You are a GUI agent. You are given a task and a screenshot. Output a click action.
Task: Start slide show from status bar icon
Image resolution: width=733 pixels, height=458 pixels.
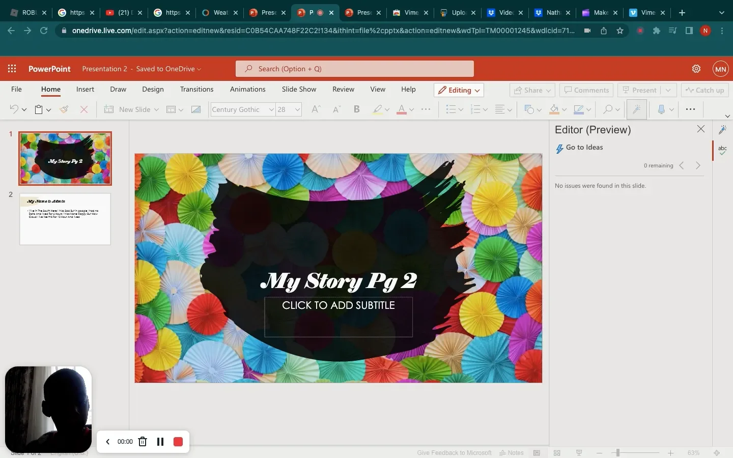pos(579,453)
